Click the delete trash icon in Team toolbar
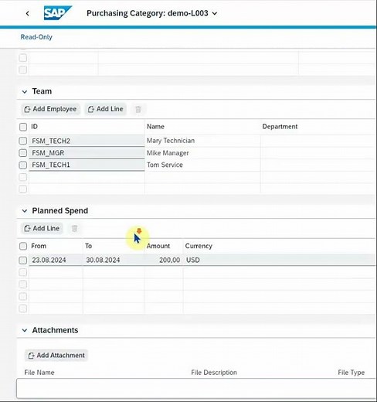The width and height of the screenshot is (377, 402). [138, 109]
